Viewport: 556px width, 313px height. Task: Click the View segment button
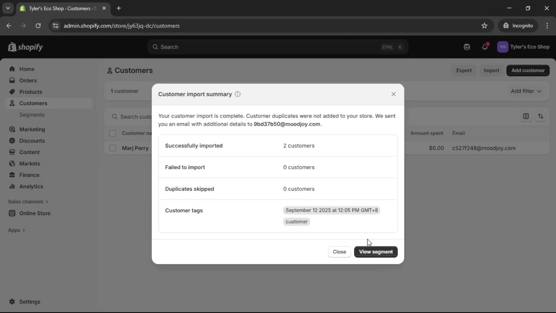tap(376, 252)
